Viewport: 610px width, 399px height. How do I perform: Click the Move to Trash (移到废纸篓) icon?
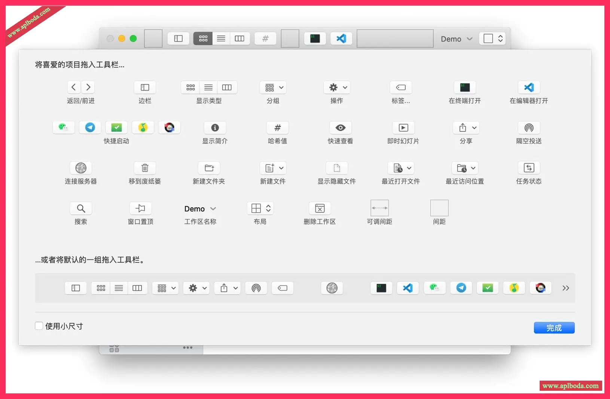tap(145, 168)
